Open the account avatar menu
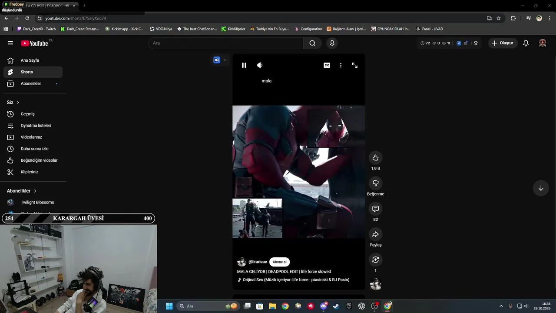The image size is (556, 313). [x=543, y=43]
